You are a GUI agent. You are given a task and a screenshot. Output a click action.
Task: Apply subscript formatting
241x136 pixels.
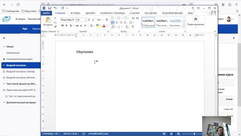pos(81,26)
